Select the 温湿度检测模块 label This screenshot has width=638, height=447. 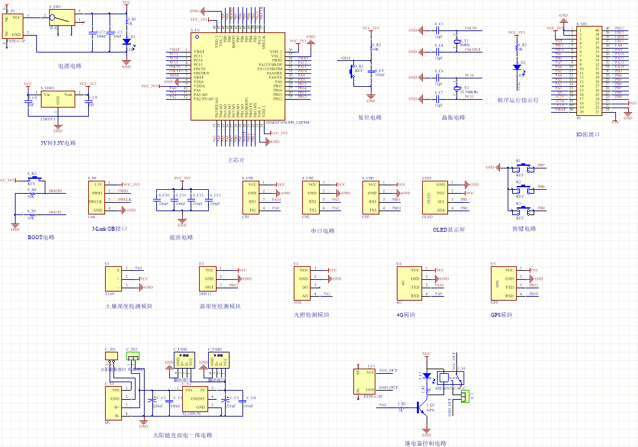point(220,306)
